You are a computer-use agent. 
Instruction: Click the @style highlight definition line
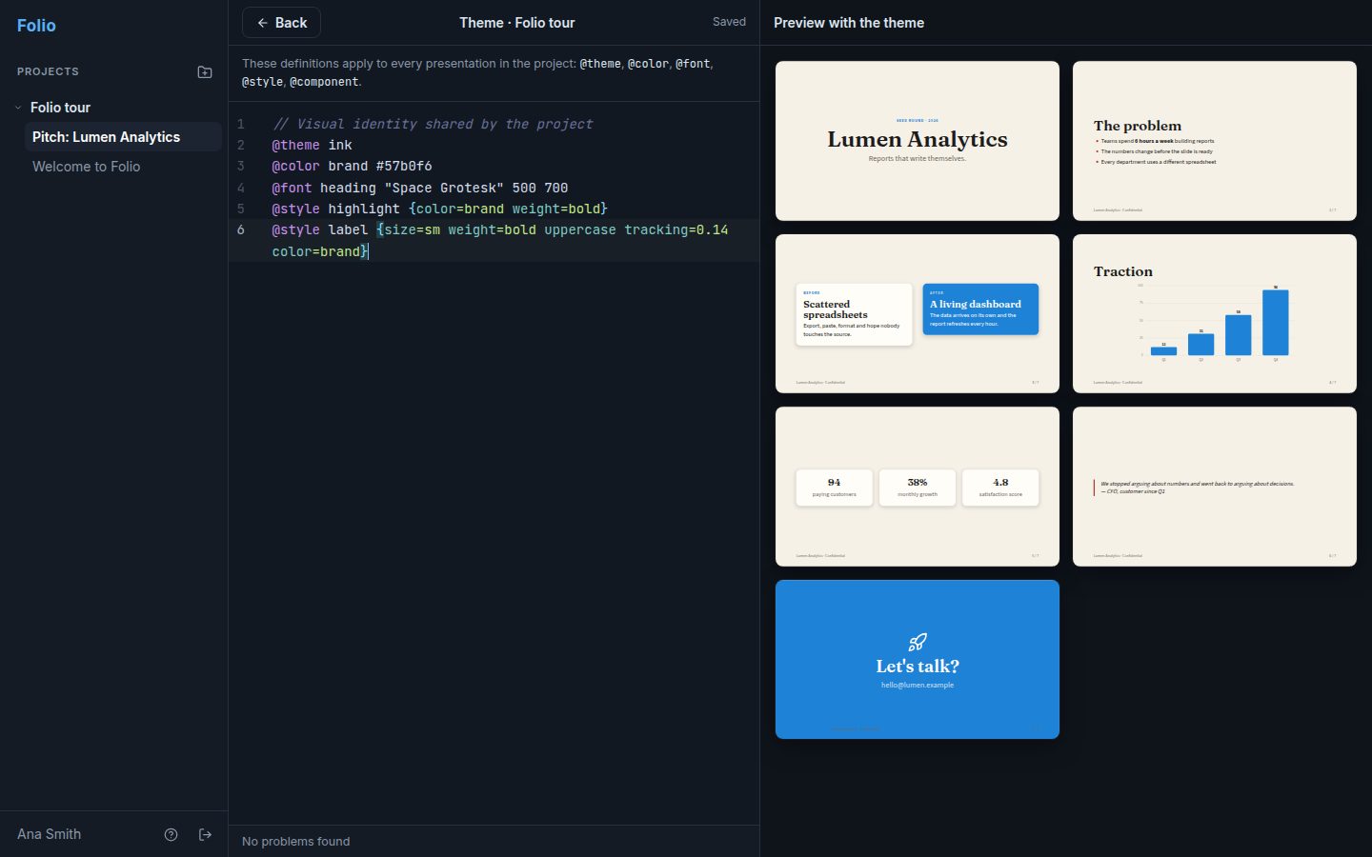(439, 209)
